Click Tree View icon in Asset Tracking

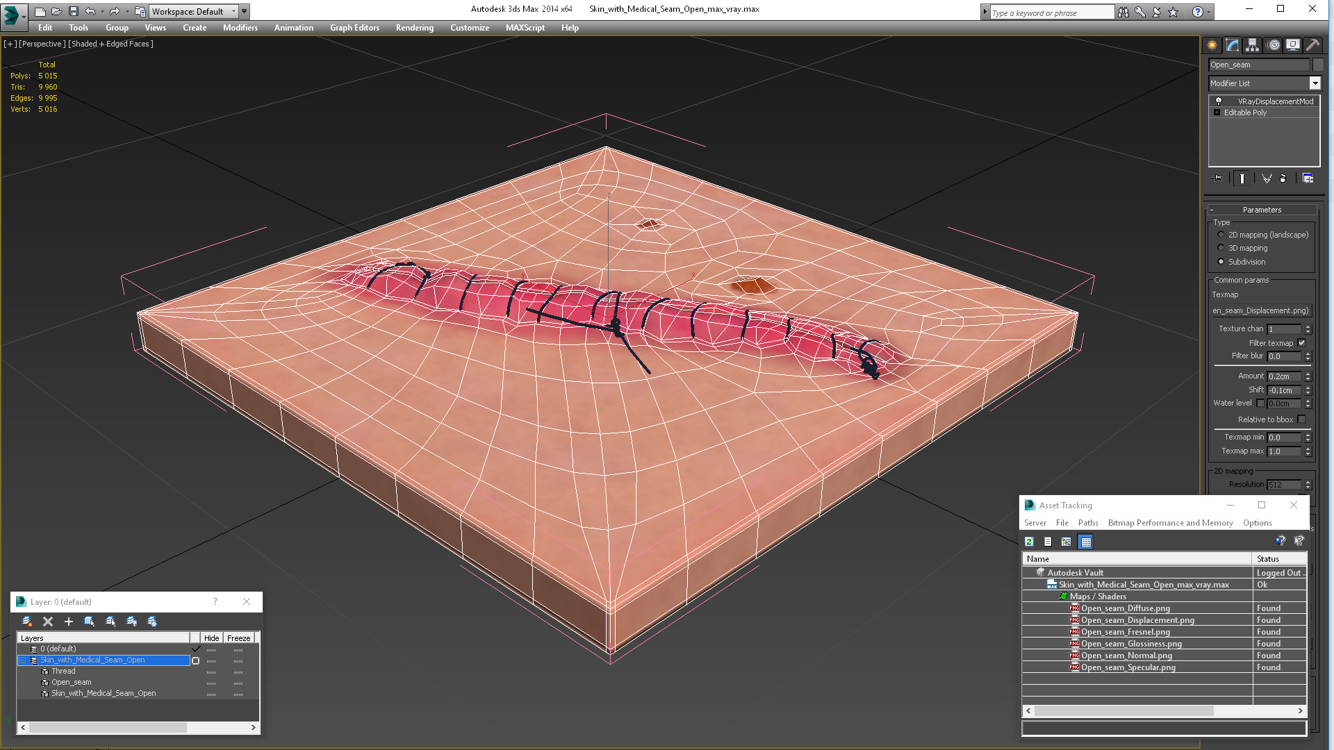click(x=1066, y=542)
